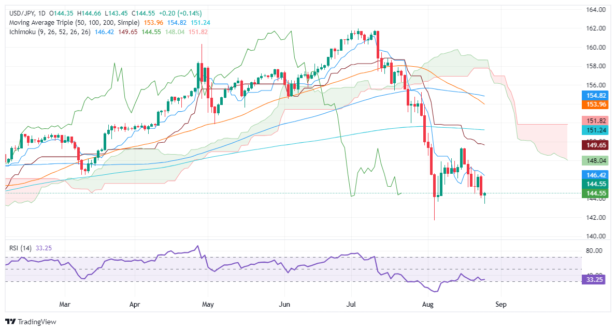The height and width of the screenshot is (331, 616).
Task: Click the Aug label on time axis
Action: (x=427, y=304)
